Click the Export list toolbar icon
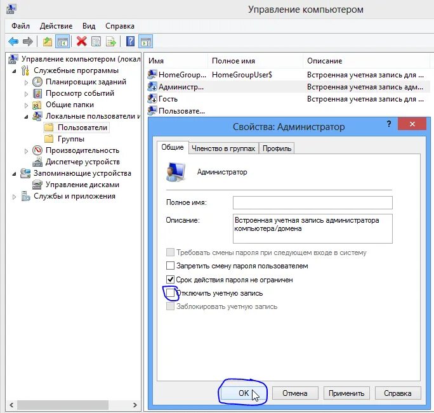Screen dimensions: 434x413 111,42
